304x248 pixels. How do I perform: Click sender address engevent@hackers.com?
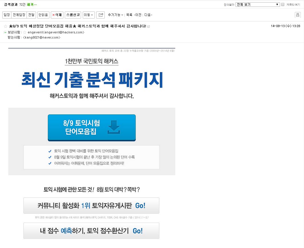pyautogui.click(x=56, y=32)
